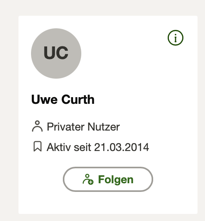The width and height of the screenshot is (205, 221).
Task: Click the word Nutzer in user type
Action: pyautogui.click(x=104, y=127)
